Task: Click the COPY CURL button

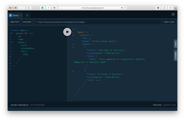Action: [x=169, y=22]
